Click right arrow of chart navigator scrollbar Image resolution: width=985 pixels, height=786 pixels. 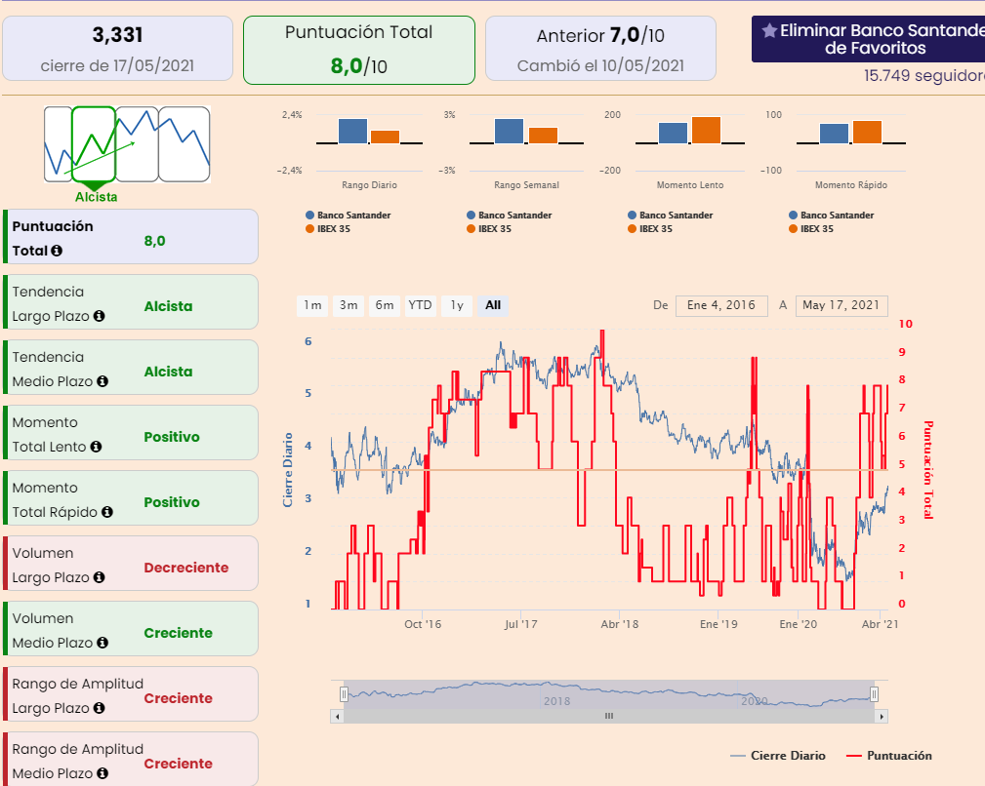click(x=882, y=717)
